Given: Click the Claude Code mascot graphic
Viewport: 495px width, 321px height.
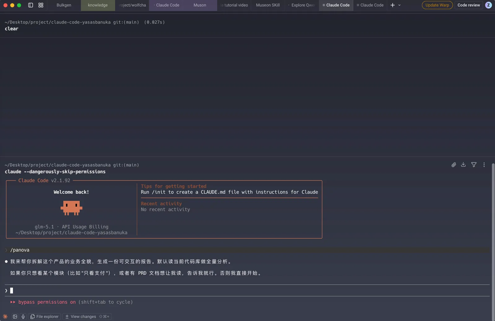Looking at the screenshot, I should [x=71, y=208].
